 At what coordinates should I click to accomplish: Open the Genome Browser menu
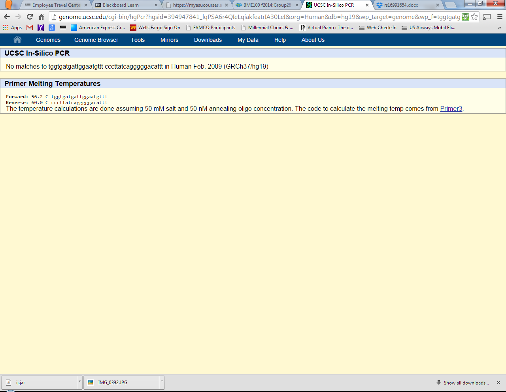tap(96, 40)
